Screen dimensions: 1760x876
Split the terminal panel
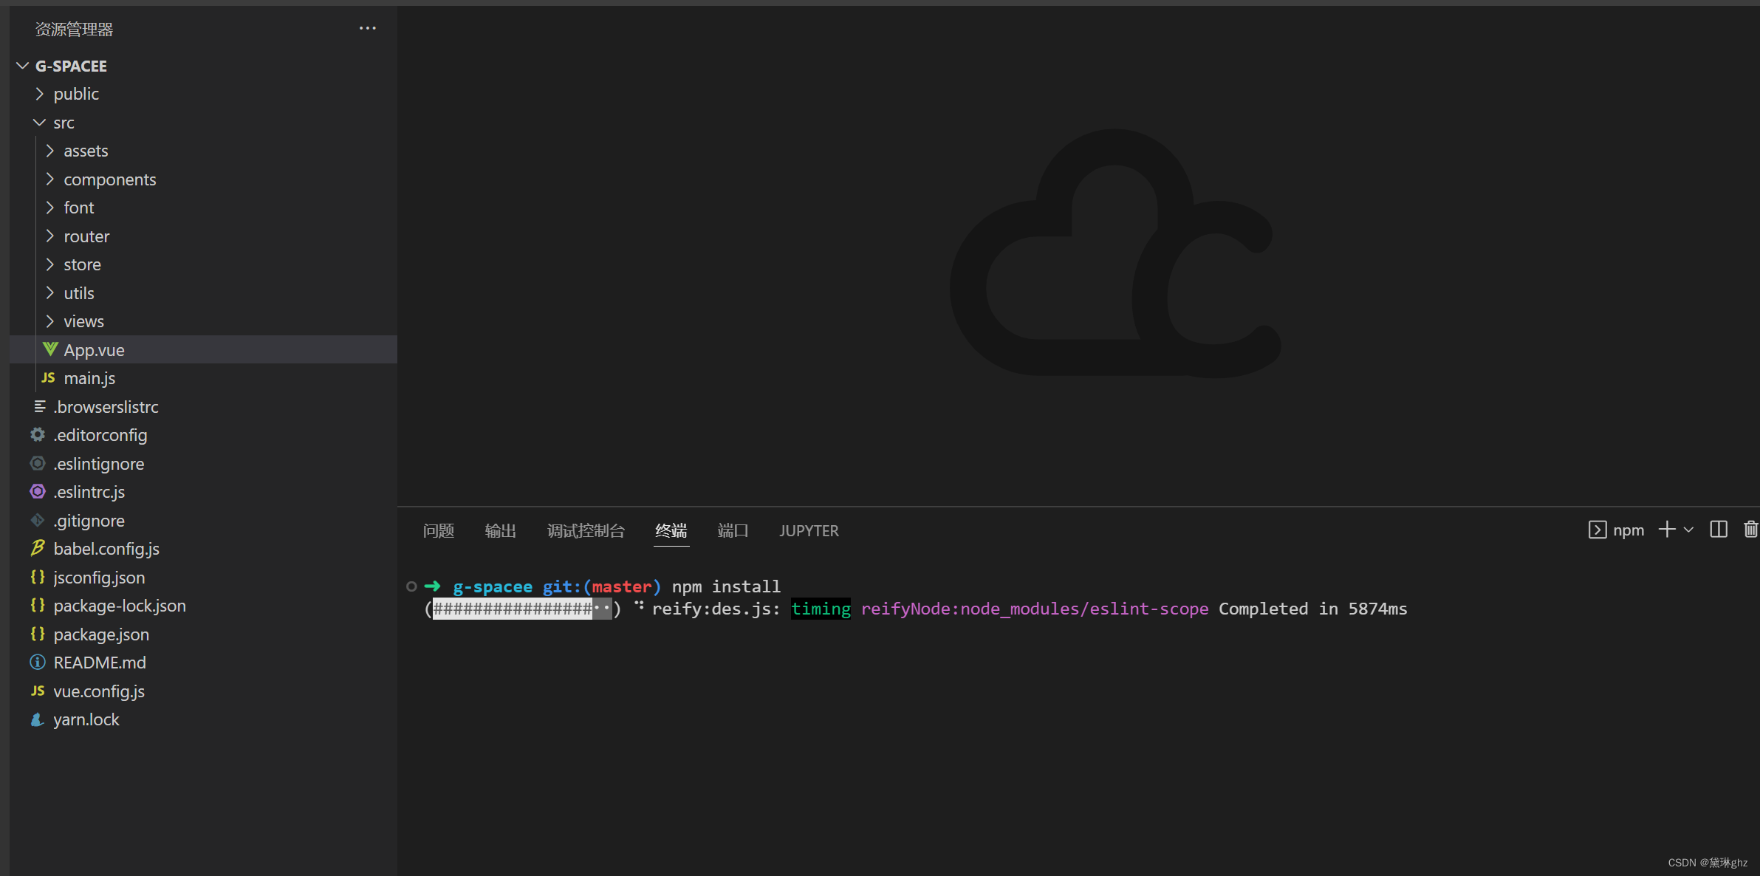[1719, 530]
